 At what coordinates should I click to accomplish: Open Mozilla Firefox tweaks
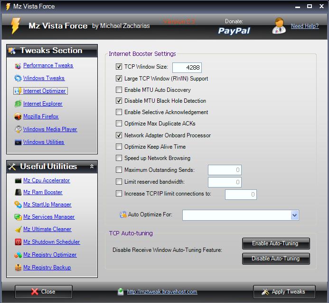41,116
